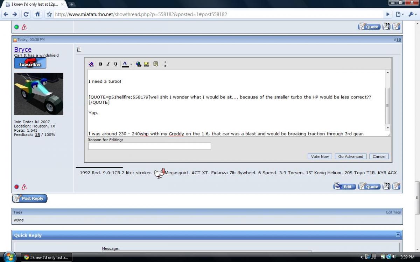Open the wrench settings menu
The image size is (420, 262).
[x=412, y=14]
